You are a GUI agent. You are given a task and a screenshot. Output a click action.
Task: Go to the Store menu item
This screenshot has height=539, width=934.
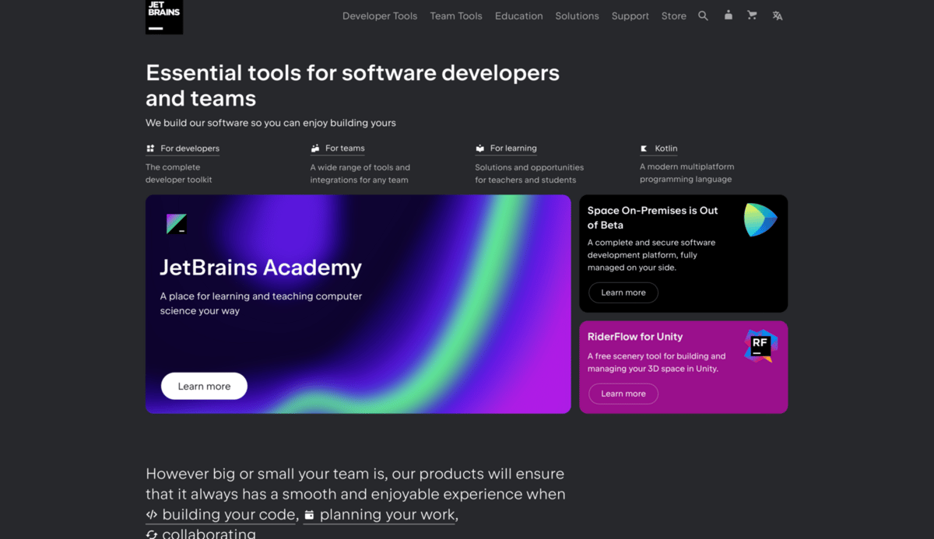(x=674, y=16)
